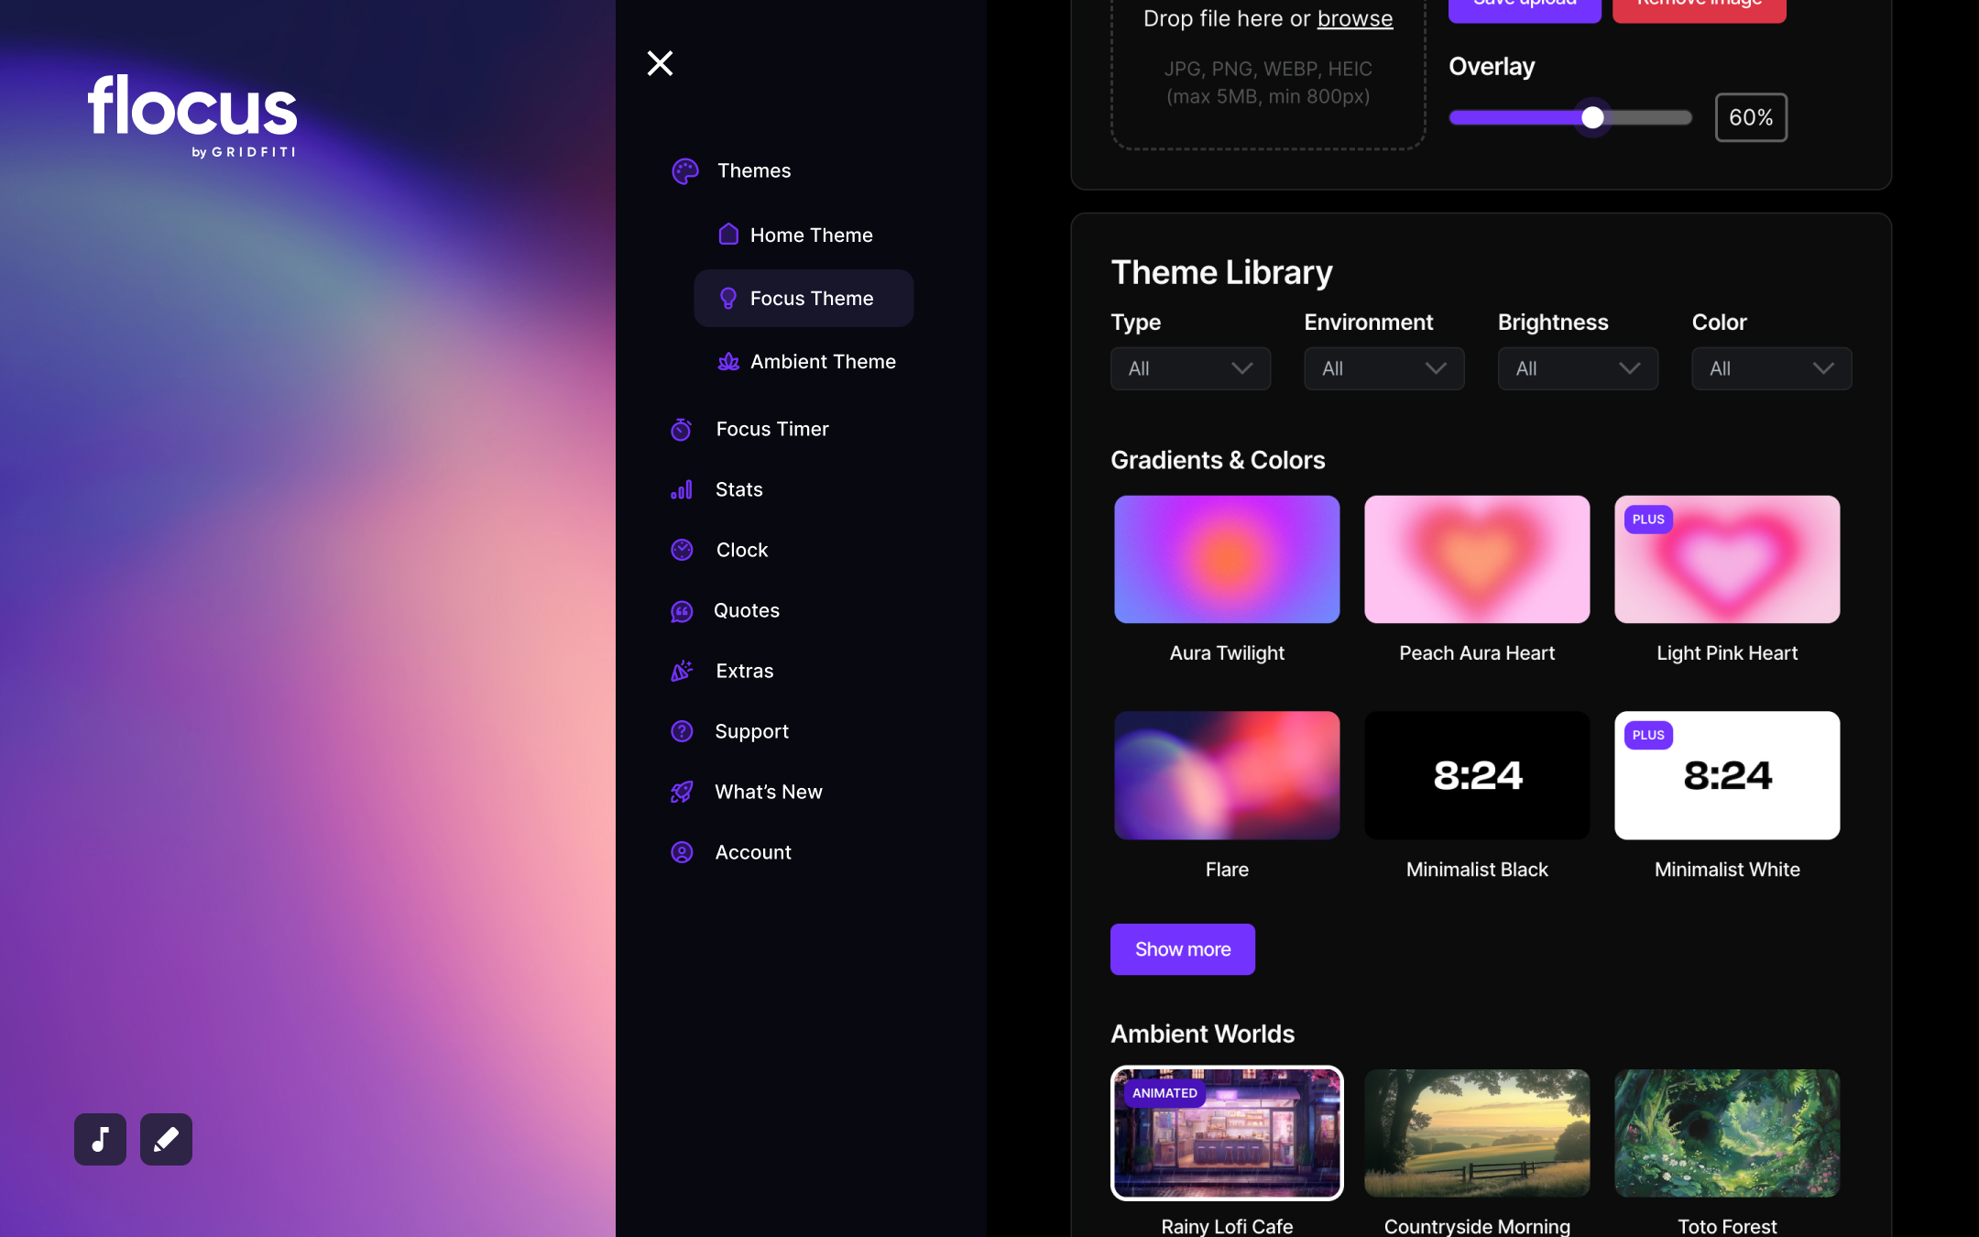Open the Themes palette icon

coord(683,171)
